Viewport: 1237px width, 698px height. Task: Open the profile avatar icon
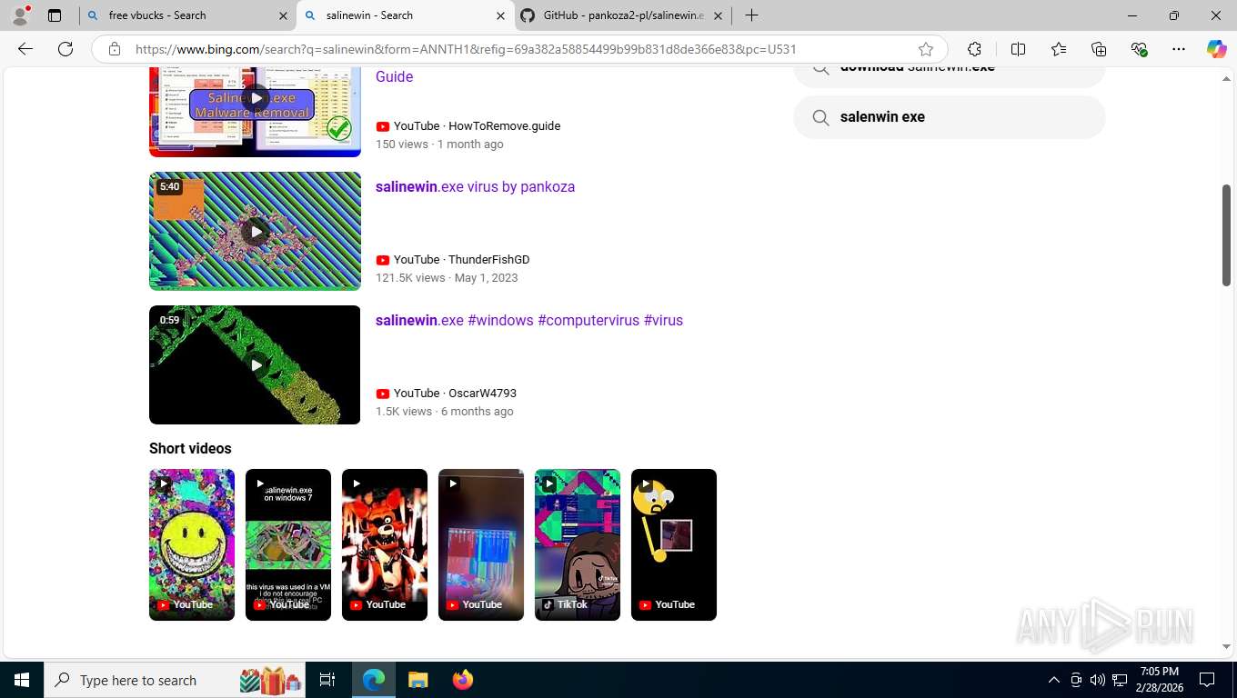click(x=20, y=15)
